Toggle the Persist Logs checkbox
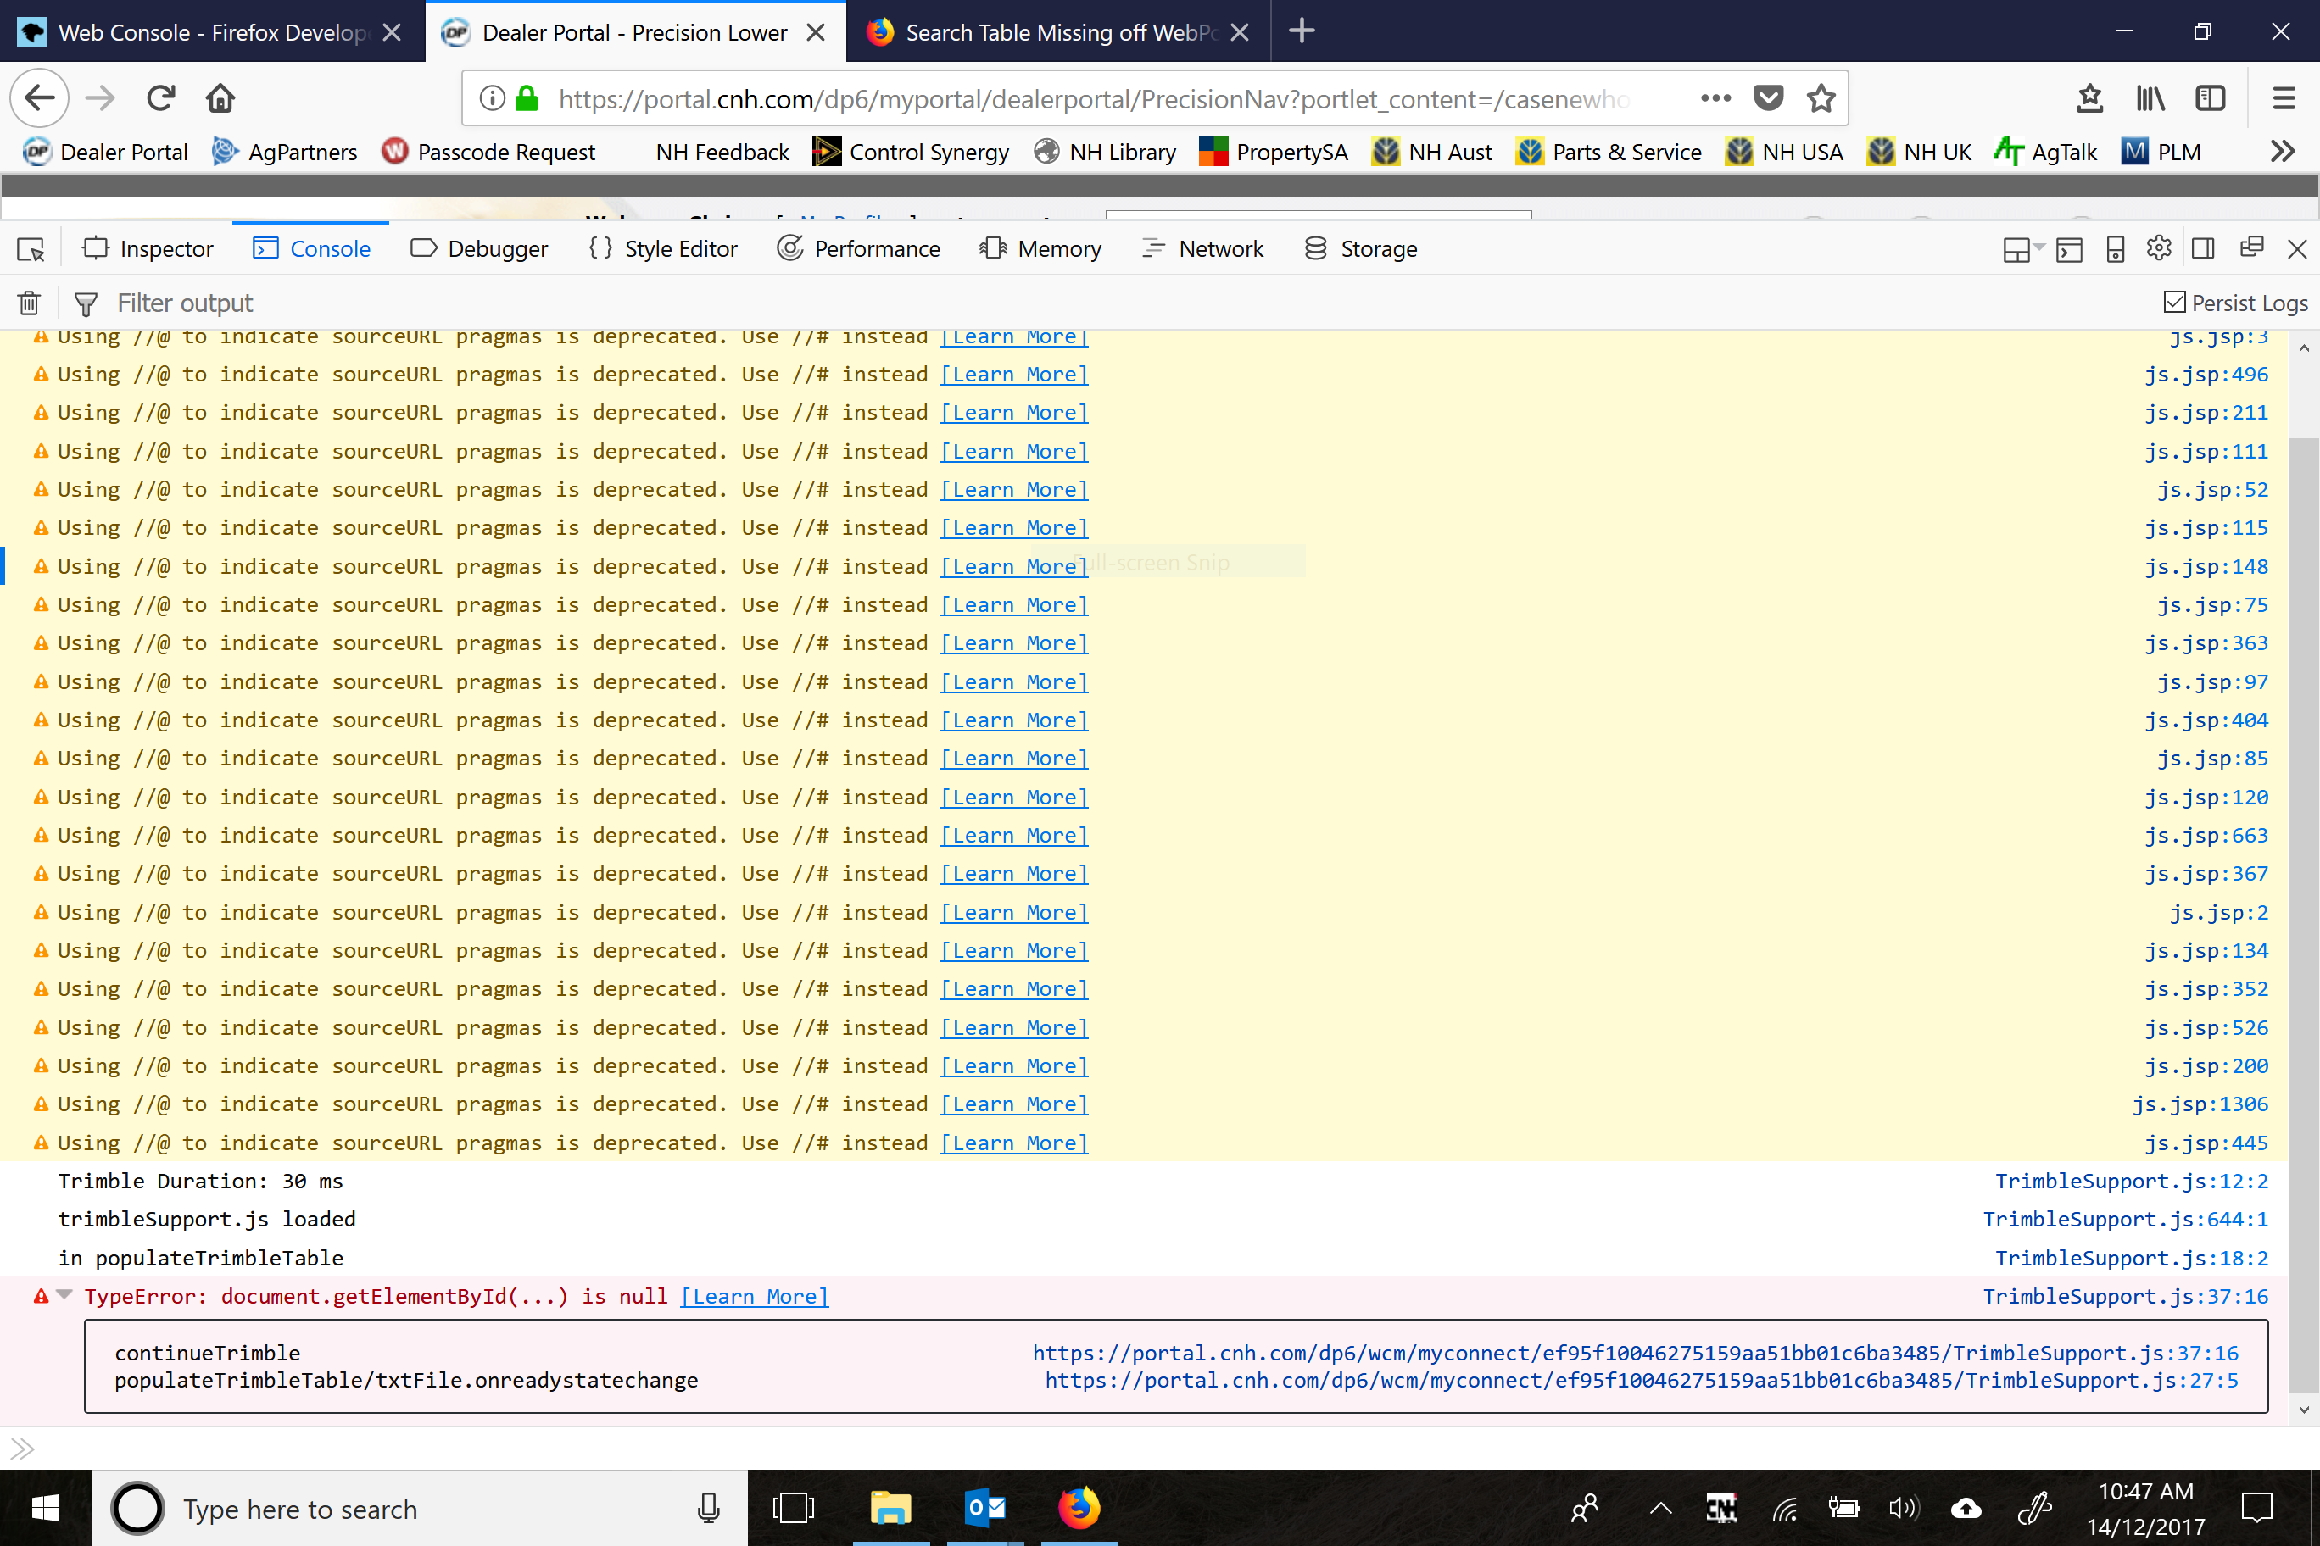The height and width of the screenshot is (1546, 2320). click(x=2174, y=302)
